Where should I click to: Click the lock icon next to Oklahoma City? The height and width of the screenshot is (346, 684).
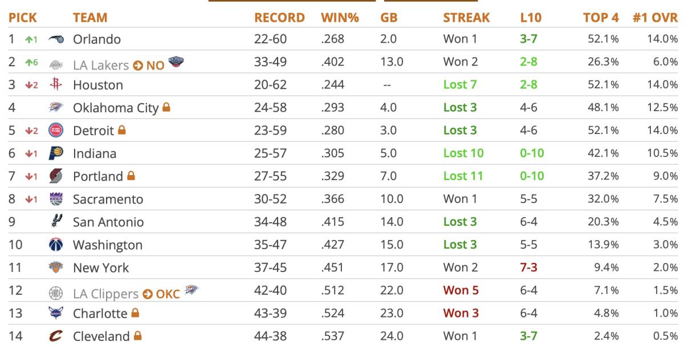166,107
